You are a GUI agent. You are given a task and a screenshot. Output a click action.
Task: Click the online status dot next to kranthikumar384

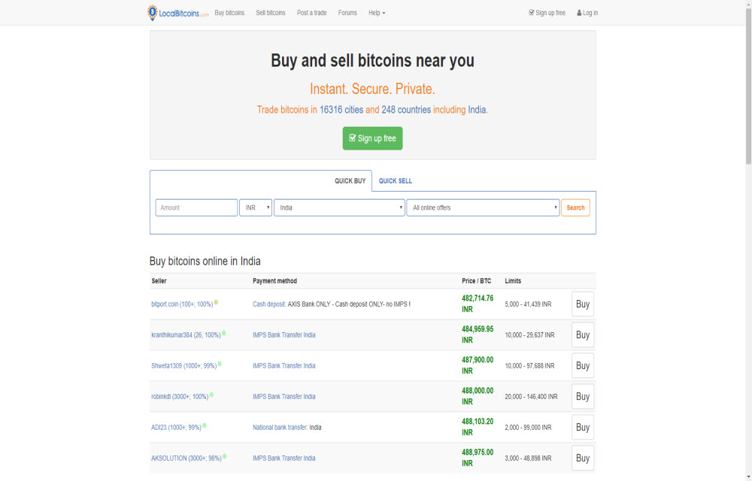pos(223,333)
